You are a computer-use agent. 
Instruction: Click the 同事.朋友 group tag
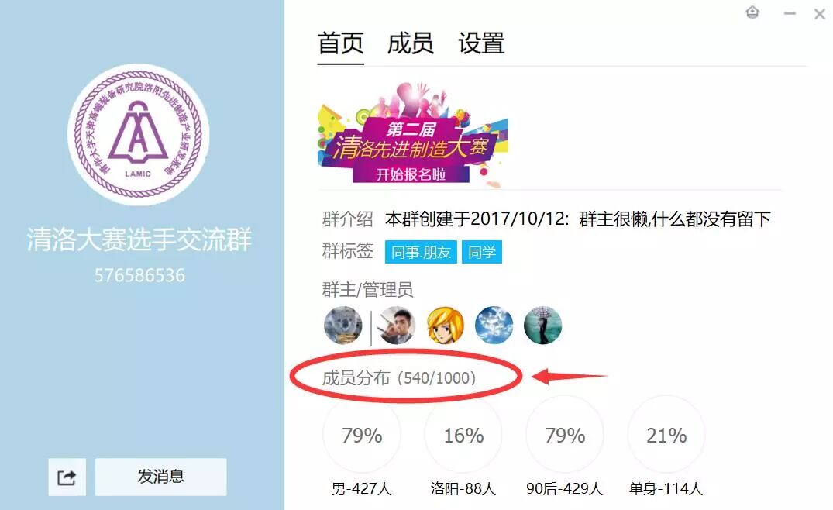(x=421, y=253)
